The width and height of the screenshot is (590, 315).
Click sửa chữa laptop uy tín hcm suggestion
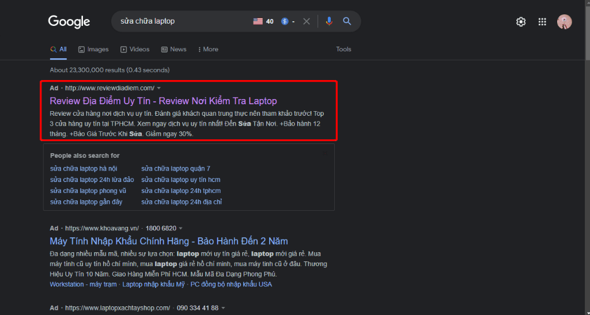point(181,180)
